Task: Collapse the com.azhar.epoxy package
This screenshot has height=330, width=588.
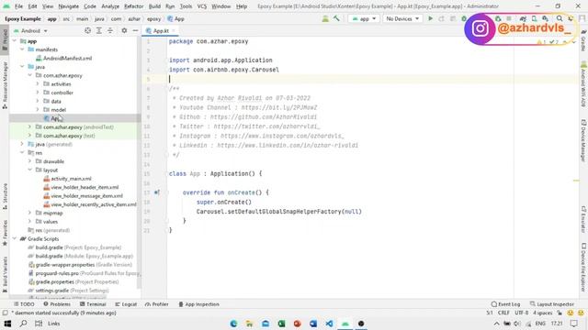Action: coord(30,75)
